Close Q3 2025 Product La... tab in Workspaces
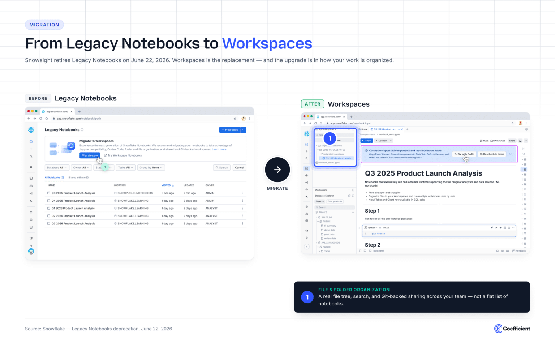Screen dimensions: 555x347 (x=402, y=129)
